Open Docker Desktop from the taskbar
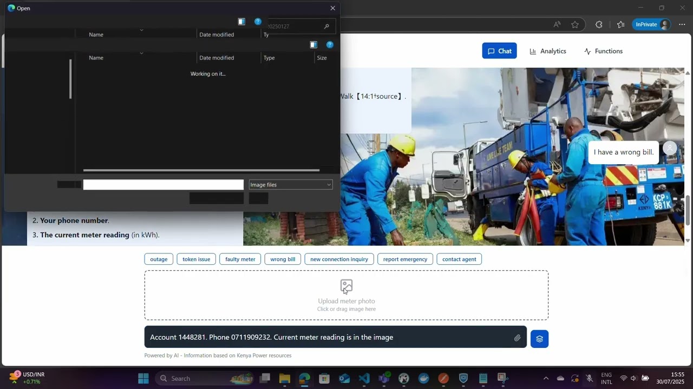 pyautogui.click(x=423, y=378)
